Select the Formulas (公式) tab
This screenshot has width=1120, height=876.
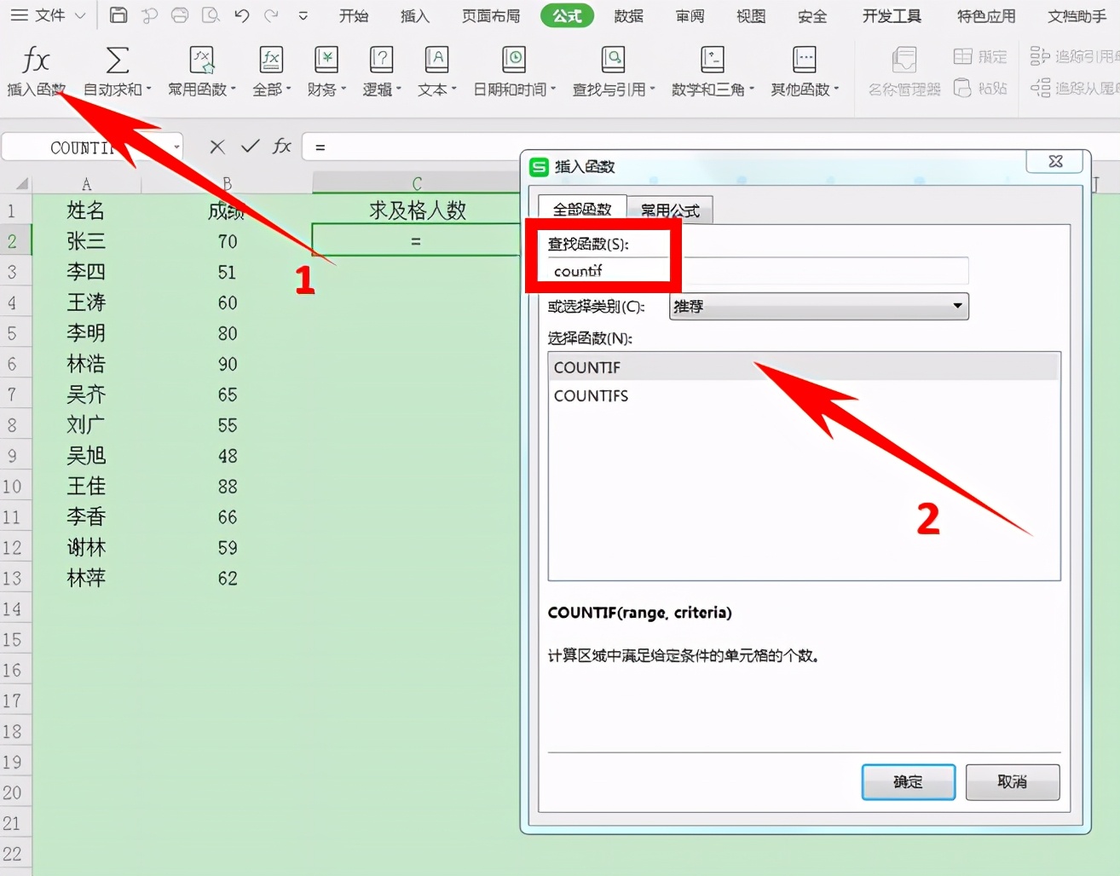(x=567, y=15)
